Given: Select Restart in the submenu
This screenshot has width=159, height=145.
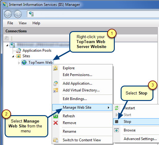Looking at the screenshot, I should [136, 108].
